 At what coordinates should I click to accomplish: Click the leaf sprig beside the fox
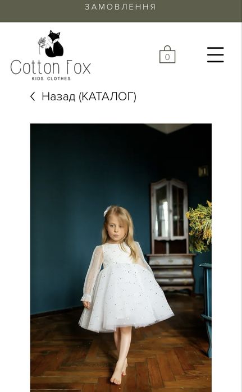tap(42, 45)
